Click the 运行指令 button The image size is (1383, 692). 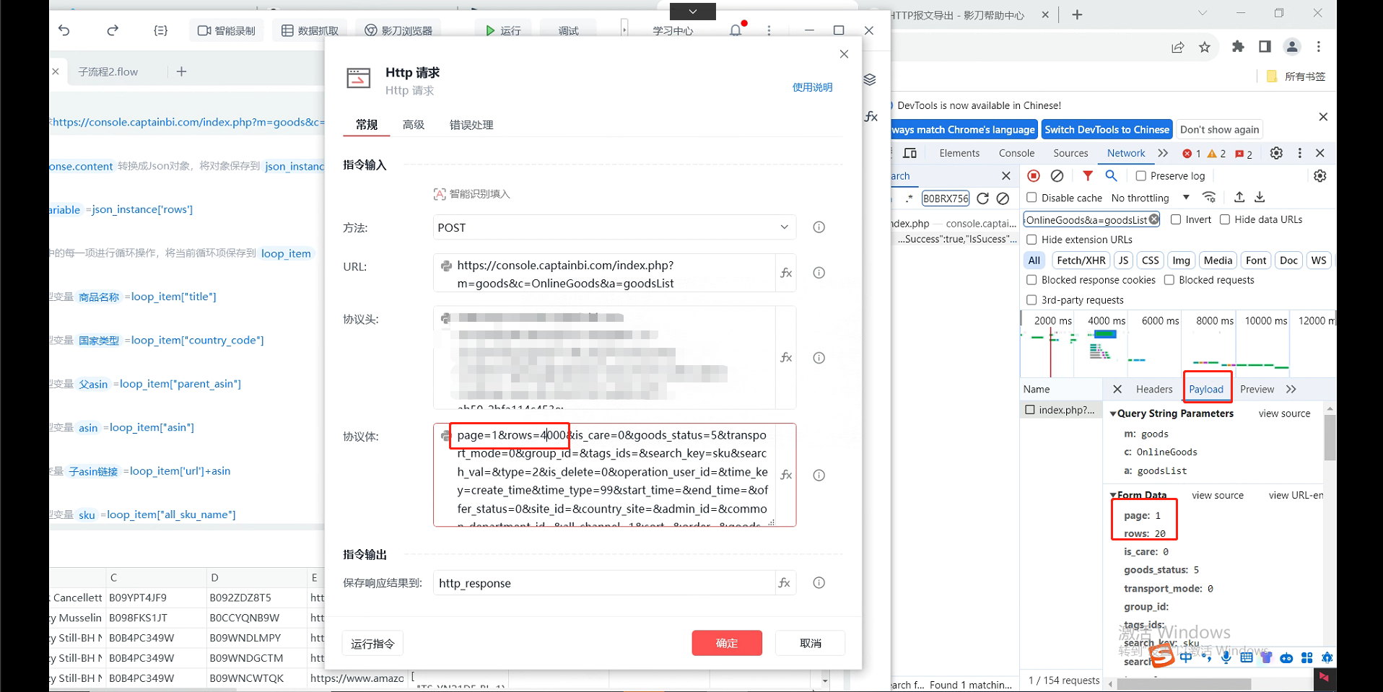point(372,644)
